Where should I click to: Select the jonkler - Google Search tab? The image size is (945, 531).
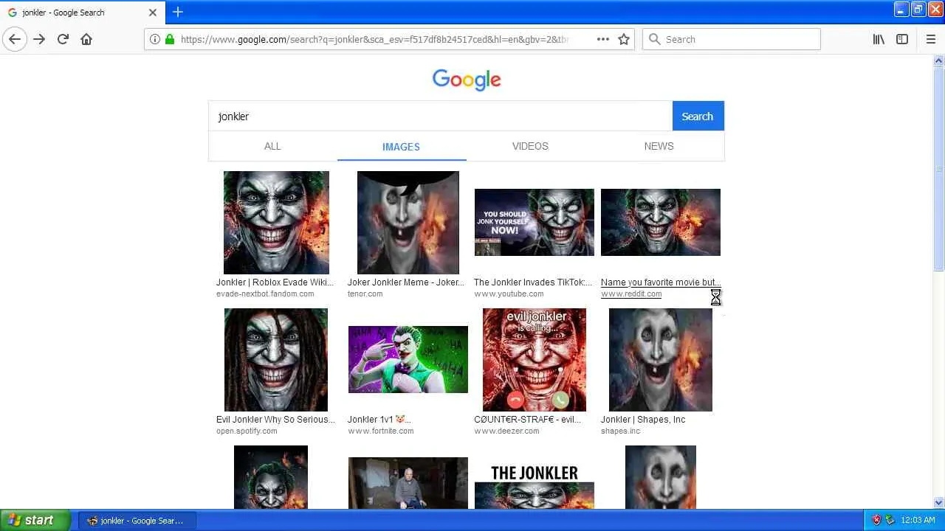[x=82, y=13]
